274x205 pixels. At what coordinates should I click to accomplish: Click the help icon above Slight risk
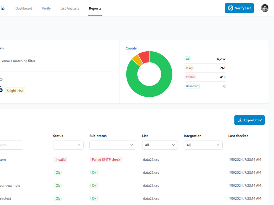point(1,79)
